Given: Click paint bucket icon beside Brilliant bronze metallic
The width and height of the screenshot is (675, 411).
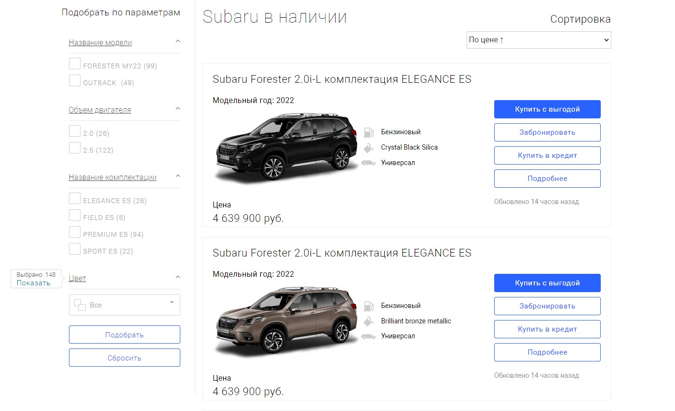Looking at the screenshot, I should (x=368, y=321).
